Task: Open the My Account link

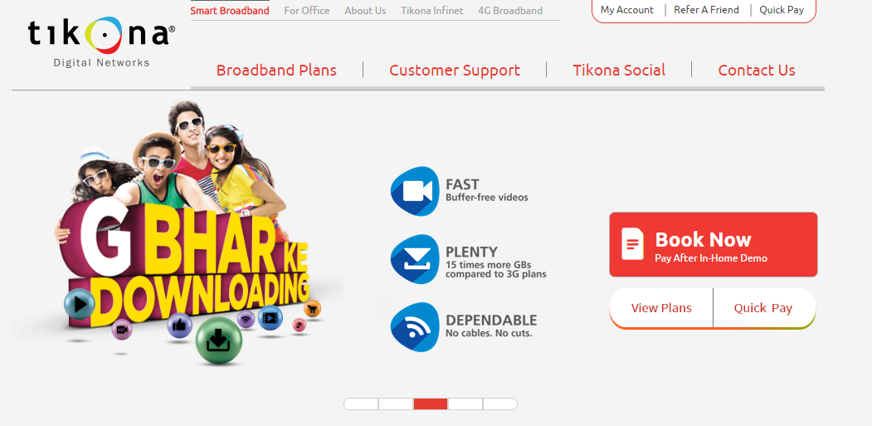Action: coord(627,10)
